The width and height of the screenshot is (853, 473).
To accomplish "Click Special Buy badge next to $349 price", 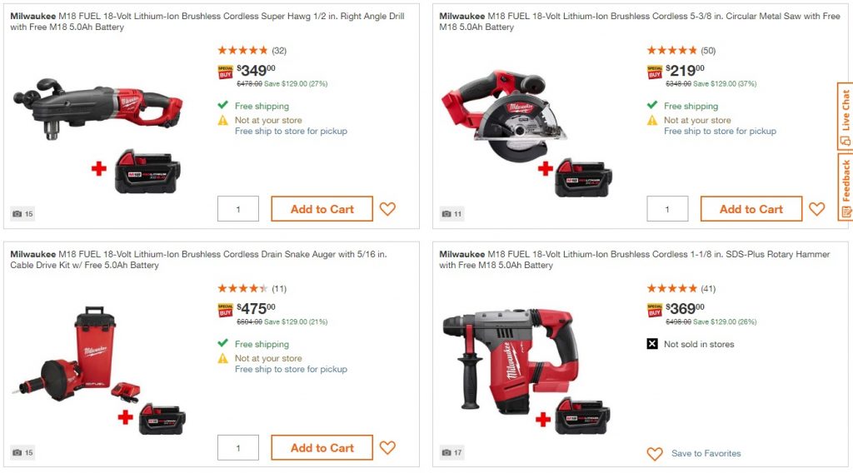I will coord(225,72).
